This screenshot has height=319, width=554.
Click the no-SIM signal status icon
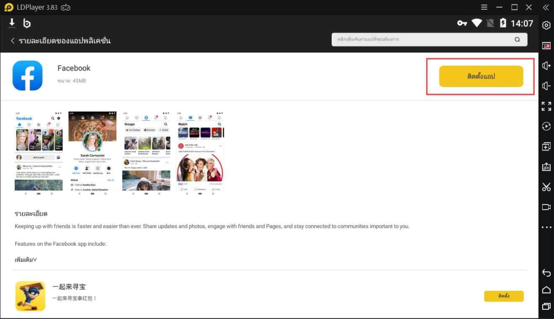coord(490,23)
